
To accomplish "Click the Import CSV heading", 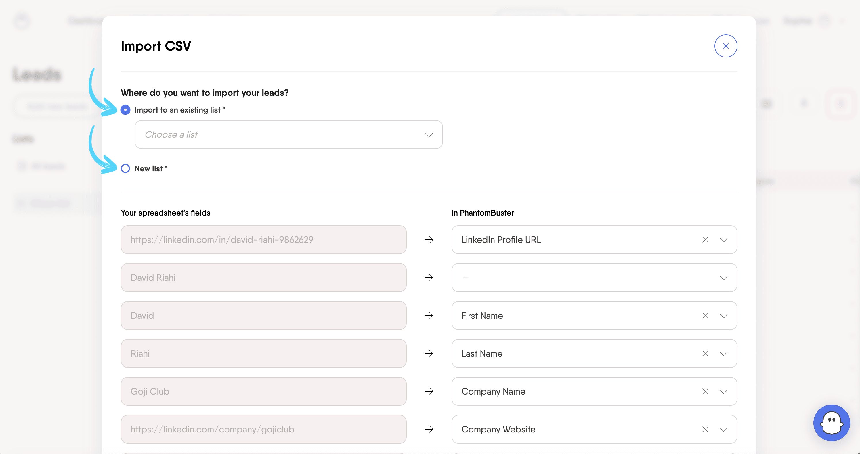I will pyautogui.click(x=156, y=46).
